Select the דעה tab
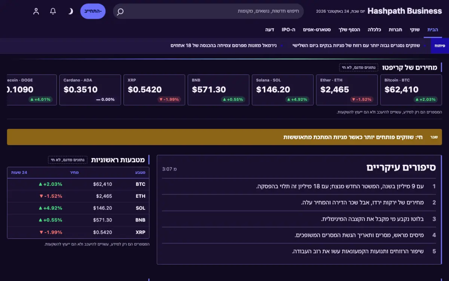Screen dimensions: 449x281 click(270, 30)
